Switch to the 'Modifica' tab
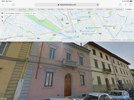 (109, 9)
